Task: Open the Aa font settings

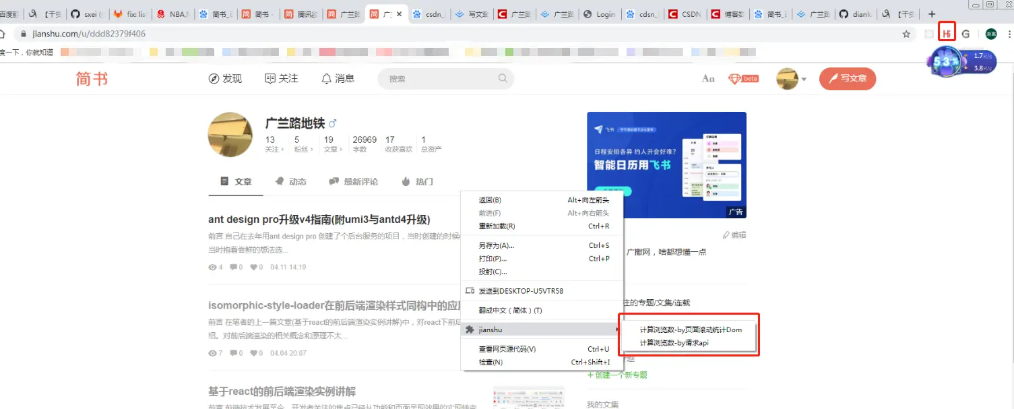Action: [x=708, y=79]
